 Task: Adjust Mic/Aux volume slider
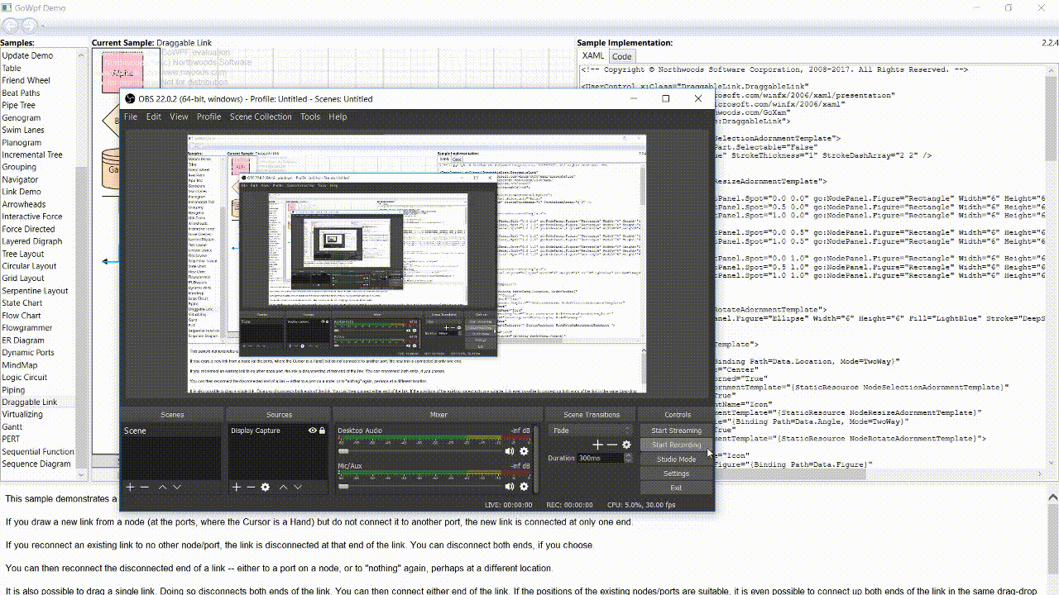click(419, 487)
